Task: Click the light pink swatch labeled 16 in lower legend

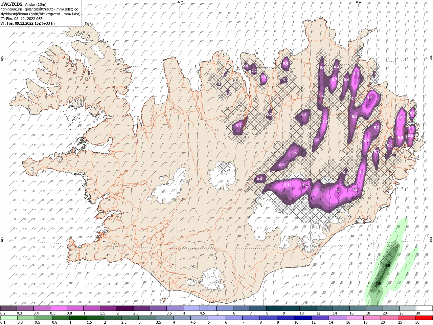Action: [355, 318]
